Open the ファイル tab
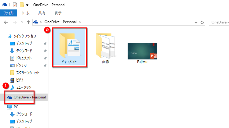Image resolution: width=229 pixels, height=128 pixels. 9,13
